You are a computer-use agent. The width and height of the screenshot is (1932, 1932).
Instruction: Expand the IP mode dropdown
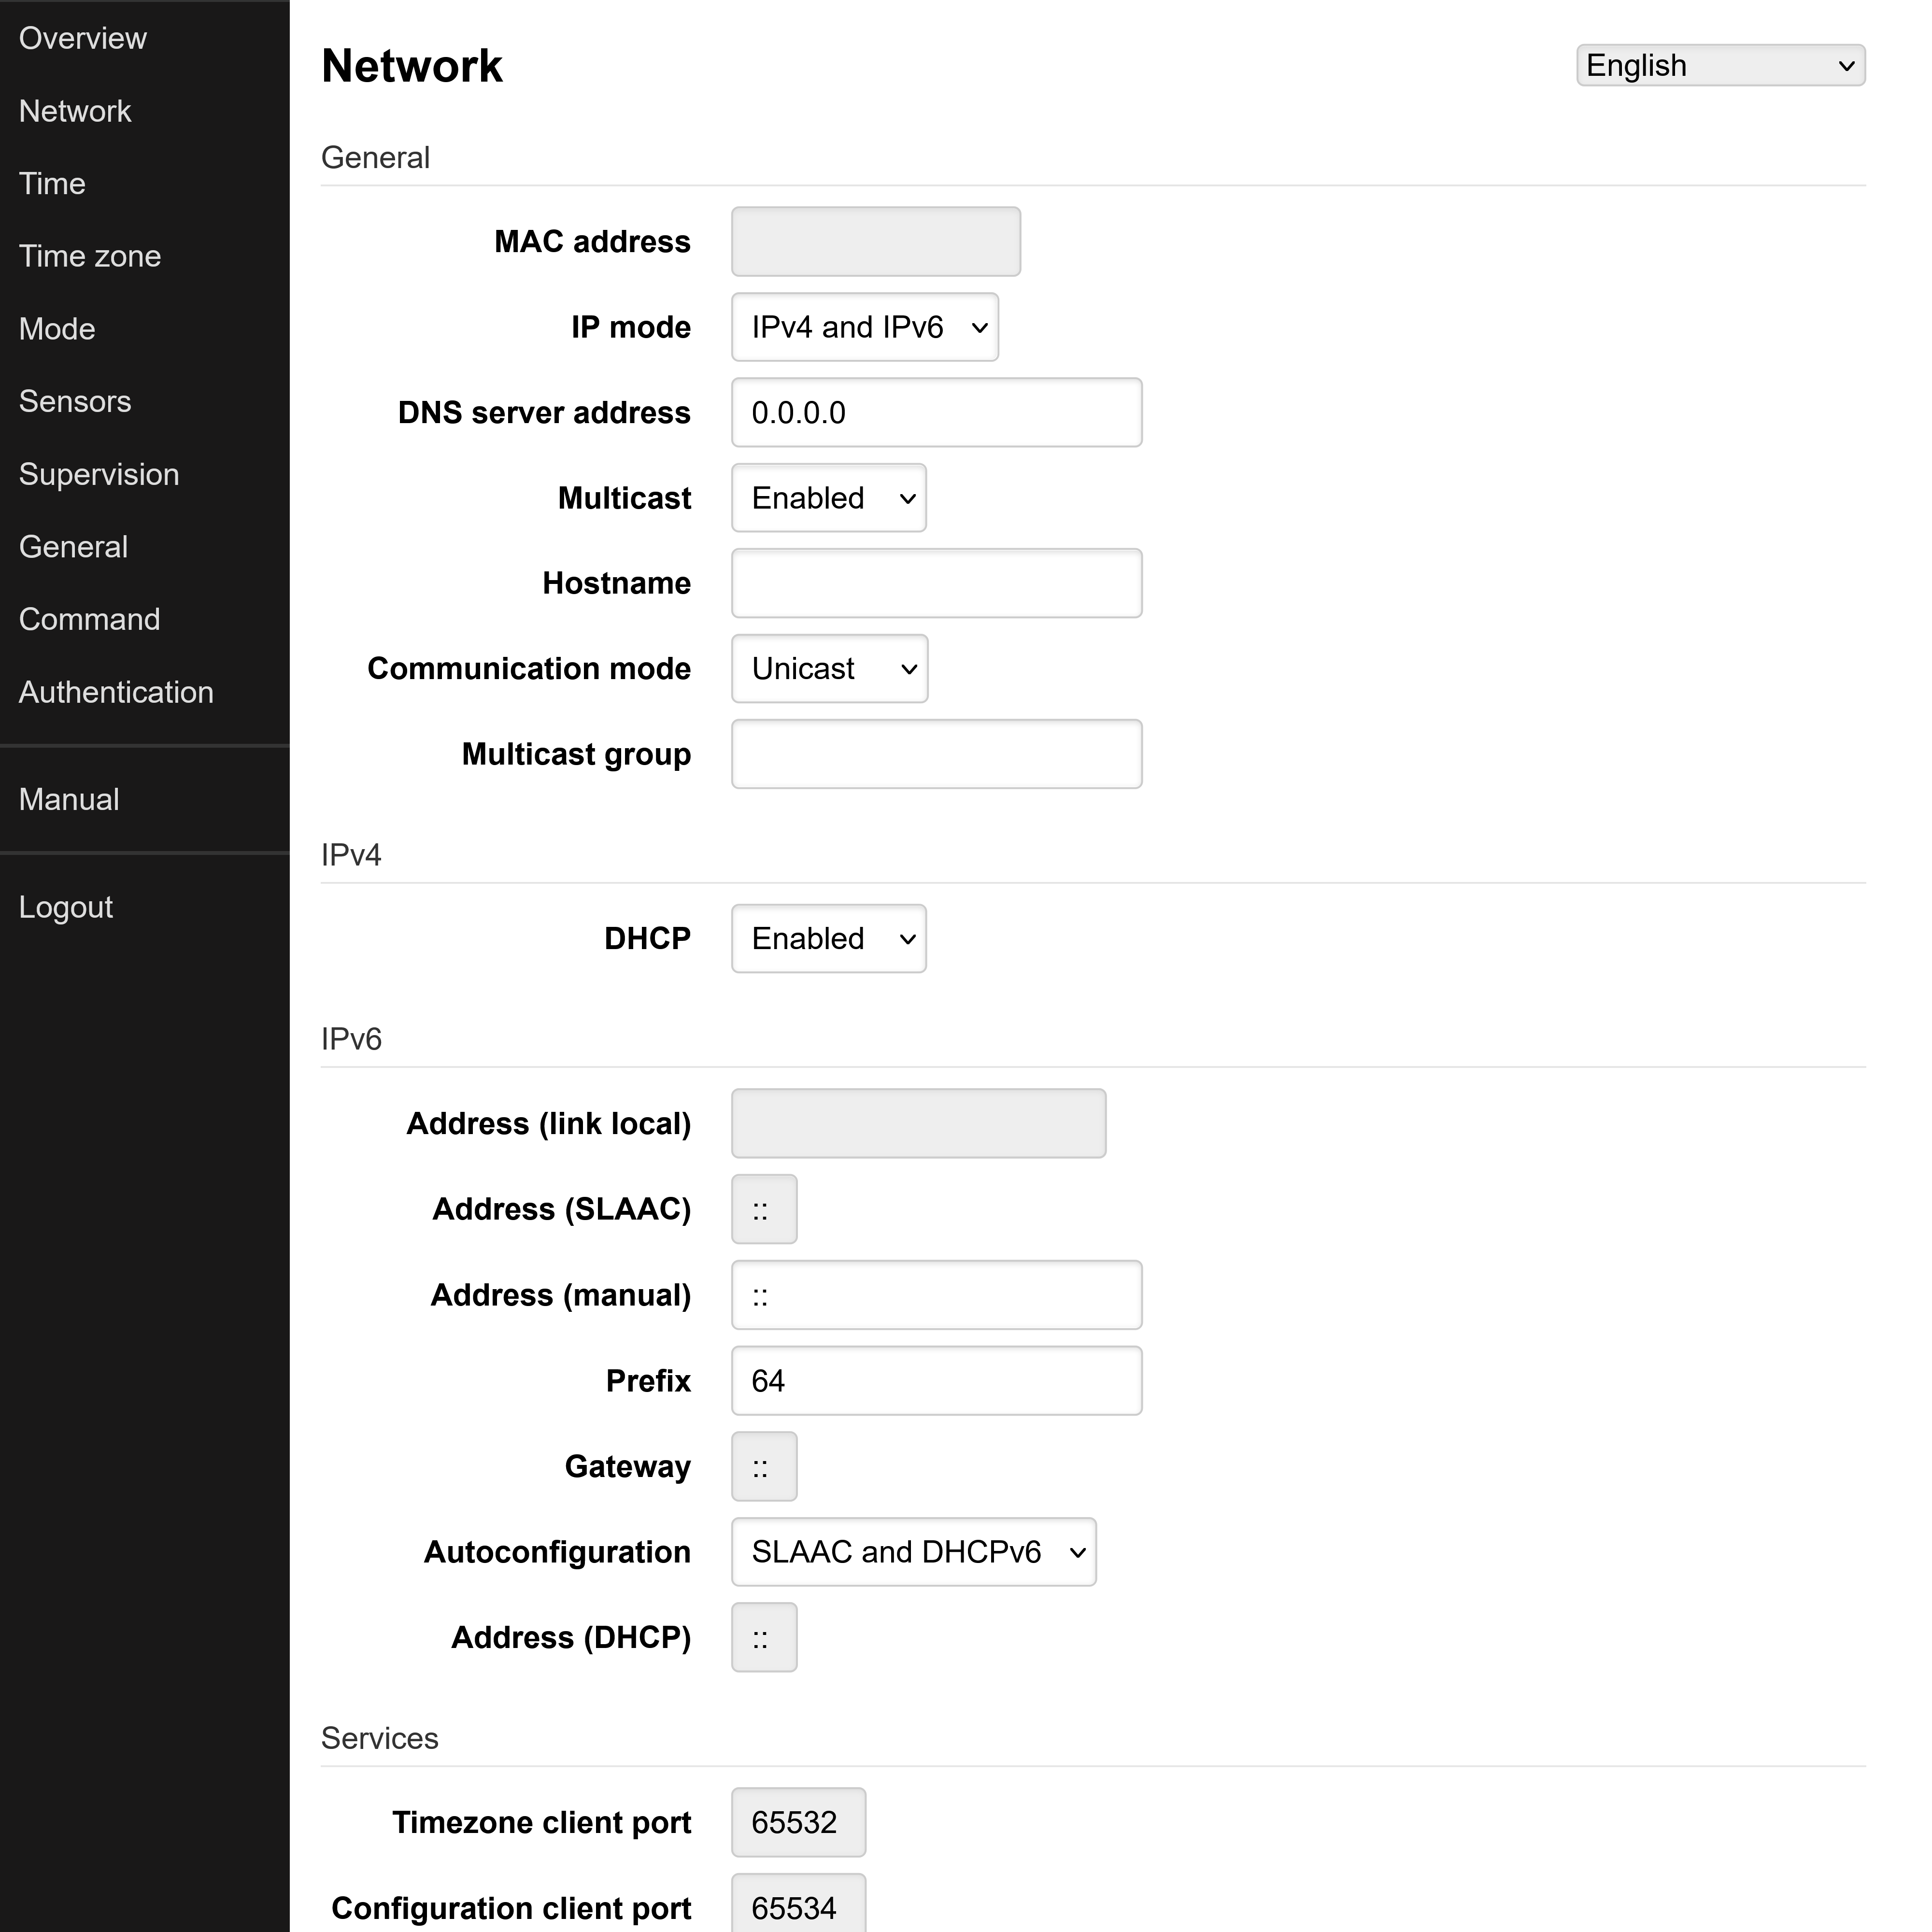(864, 327)
